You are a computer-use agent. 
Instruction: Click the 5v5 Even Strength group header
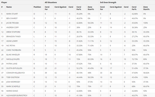tap(108, 3)
